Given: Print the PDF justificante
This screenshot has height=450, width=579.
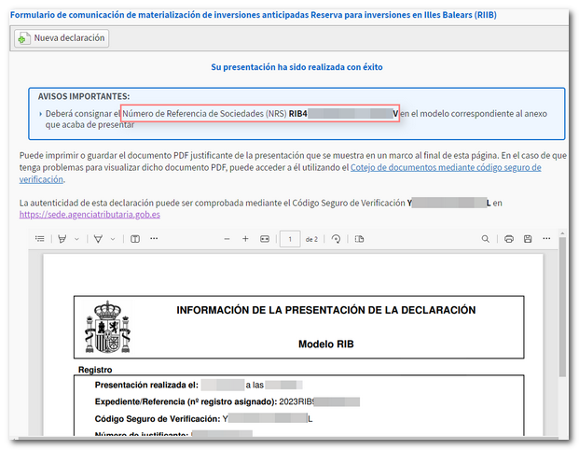Looking at the screenshot, I should 509,239.
